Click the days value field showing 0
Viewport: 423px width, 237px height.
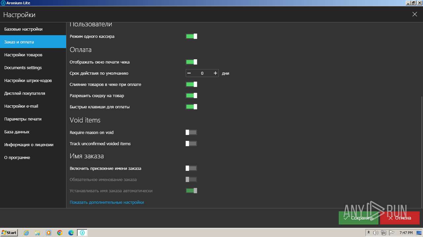(202, 73)
